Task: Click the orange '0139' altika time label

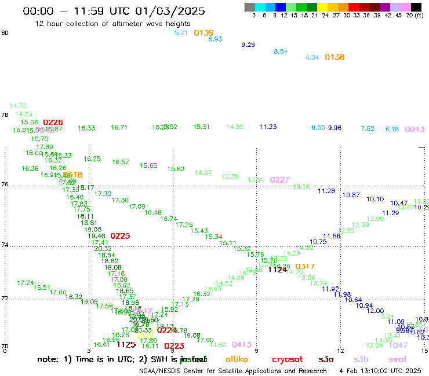Action: [203, 33]
